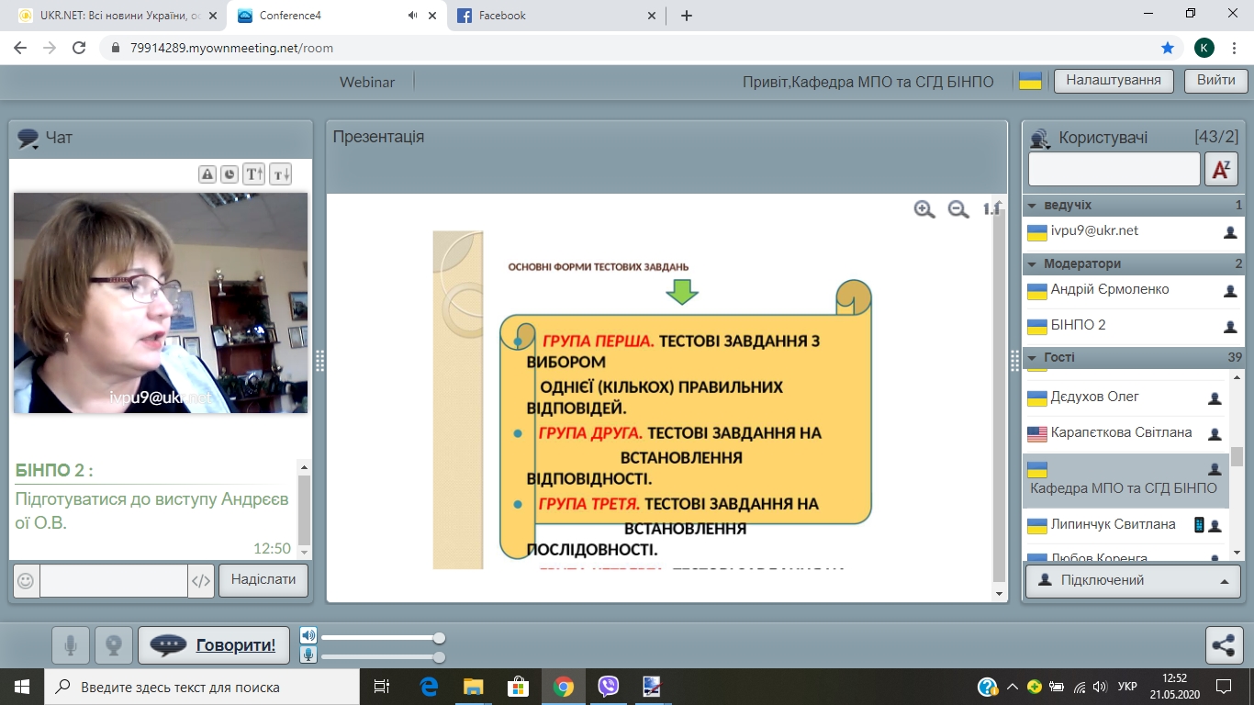
Task: Zoom in on the presentation slide
Action: click(x=924, y=209)
